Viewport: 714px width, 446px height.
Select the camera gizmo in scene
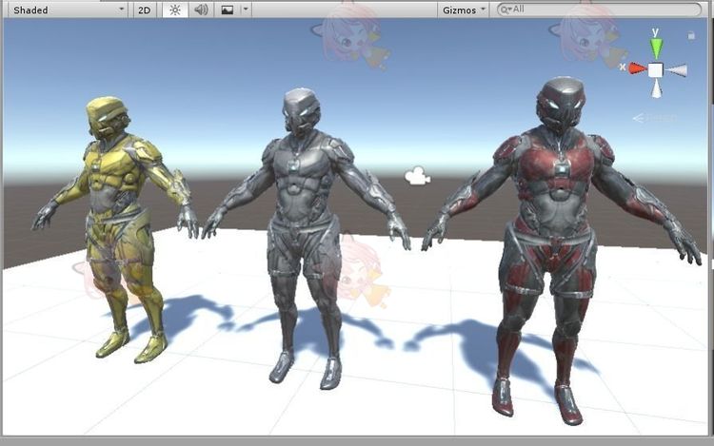[418, 176]
